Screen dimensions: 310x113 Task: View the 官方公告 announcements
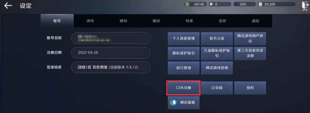pyautogui.click(x=217, y=39)
